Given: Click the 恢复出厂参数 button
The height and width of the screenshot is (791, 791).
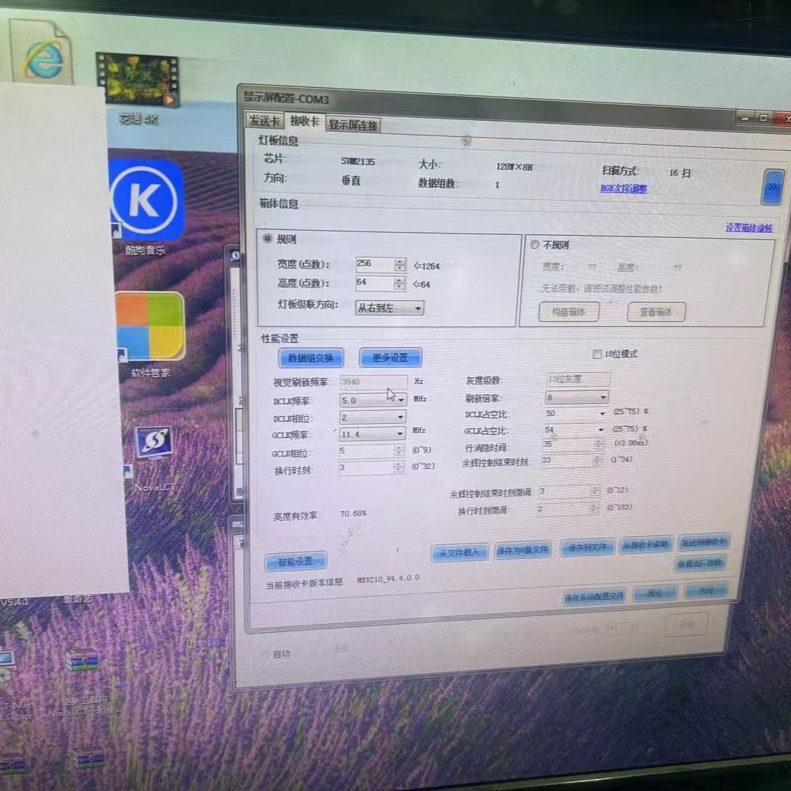Looking at the screenshot, I should 700,563.
